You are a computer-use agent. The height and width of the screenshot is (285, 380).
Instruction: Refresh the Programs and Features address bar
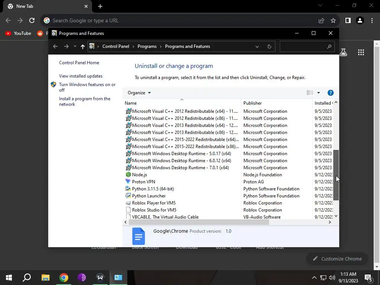(269, 46)
